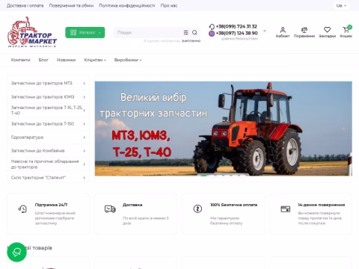This screenshot has height=269, width=359.
Task: Click the headset phone icon
Action: [212, 26]
